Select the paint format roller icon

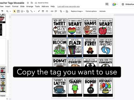(2, 11)
